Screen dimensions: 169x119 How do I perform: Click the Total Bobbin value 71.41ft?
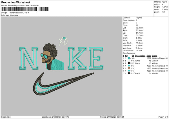point(139,51)
